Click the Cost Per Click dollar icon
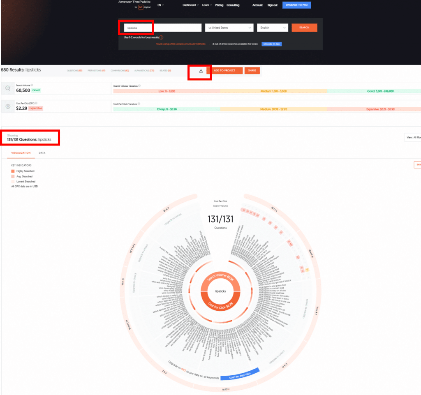Image resolution: width=421 pixels, height=395 pixels. coord(8,106)
